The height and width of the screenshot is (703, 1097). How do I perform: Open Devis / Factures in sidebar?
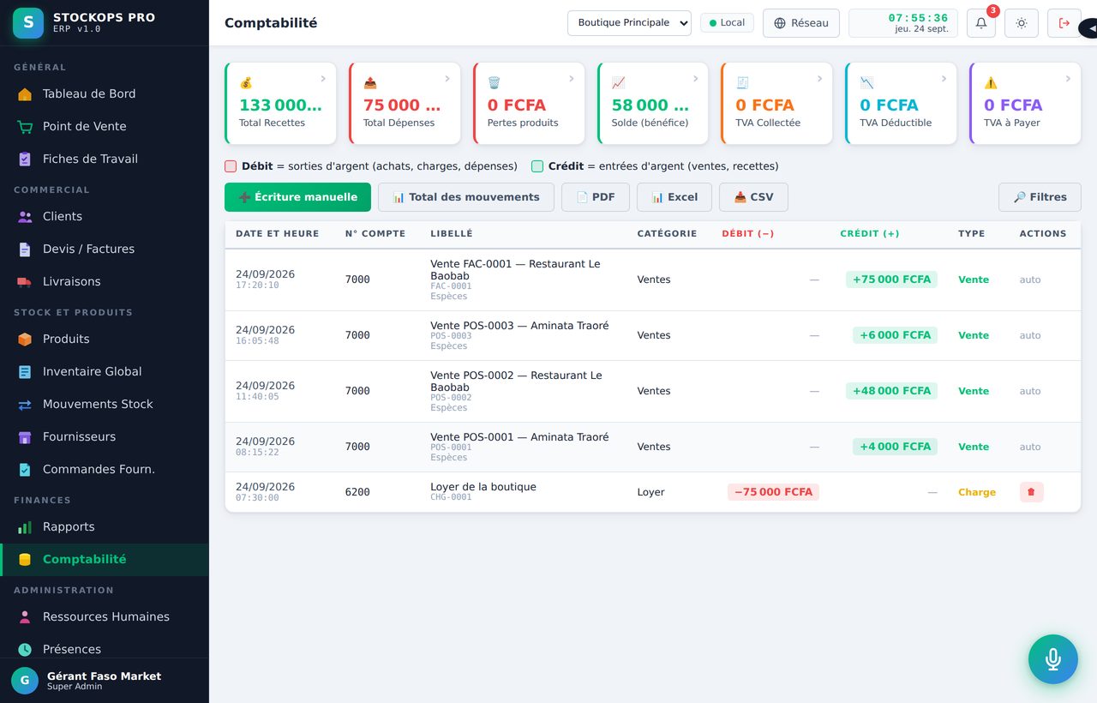105,249
